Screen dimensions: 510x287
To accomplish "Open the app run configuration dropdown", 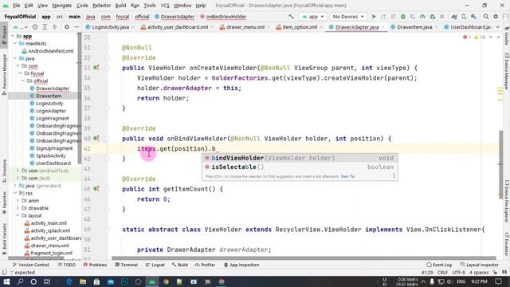I will pyautogui.click(x=312, y=16).
